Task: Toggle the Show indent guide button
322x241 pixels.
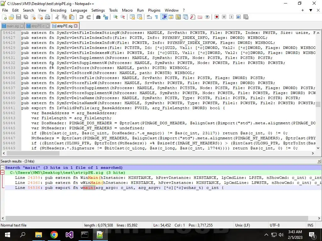Action: click(x=164, y=17)
